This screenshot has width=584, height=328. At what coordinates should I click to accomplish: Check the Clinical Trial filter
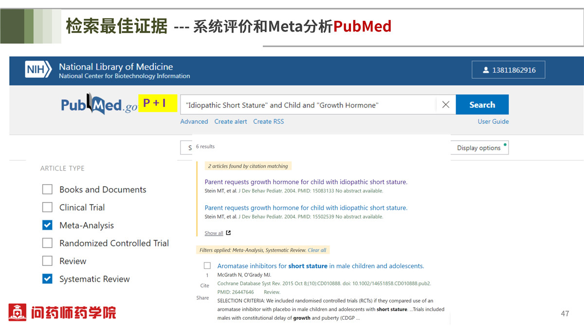[47, 207]
